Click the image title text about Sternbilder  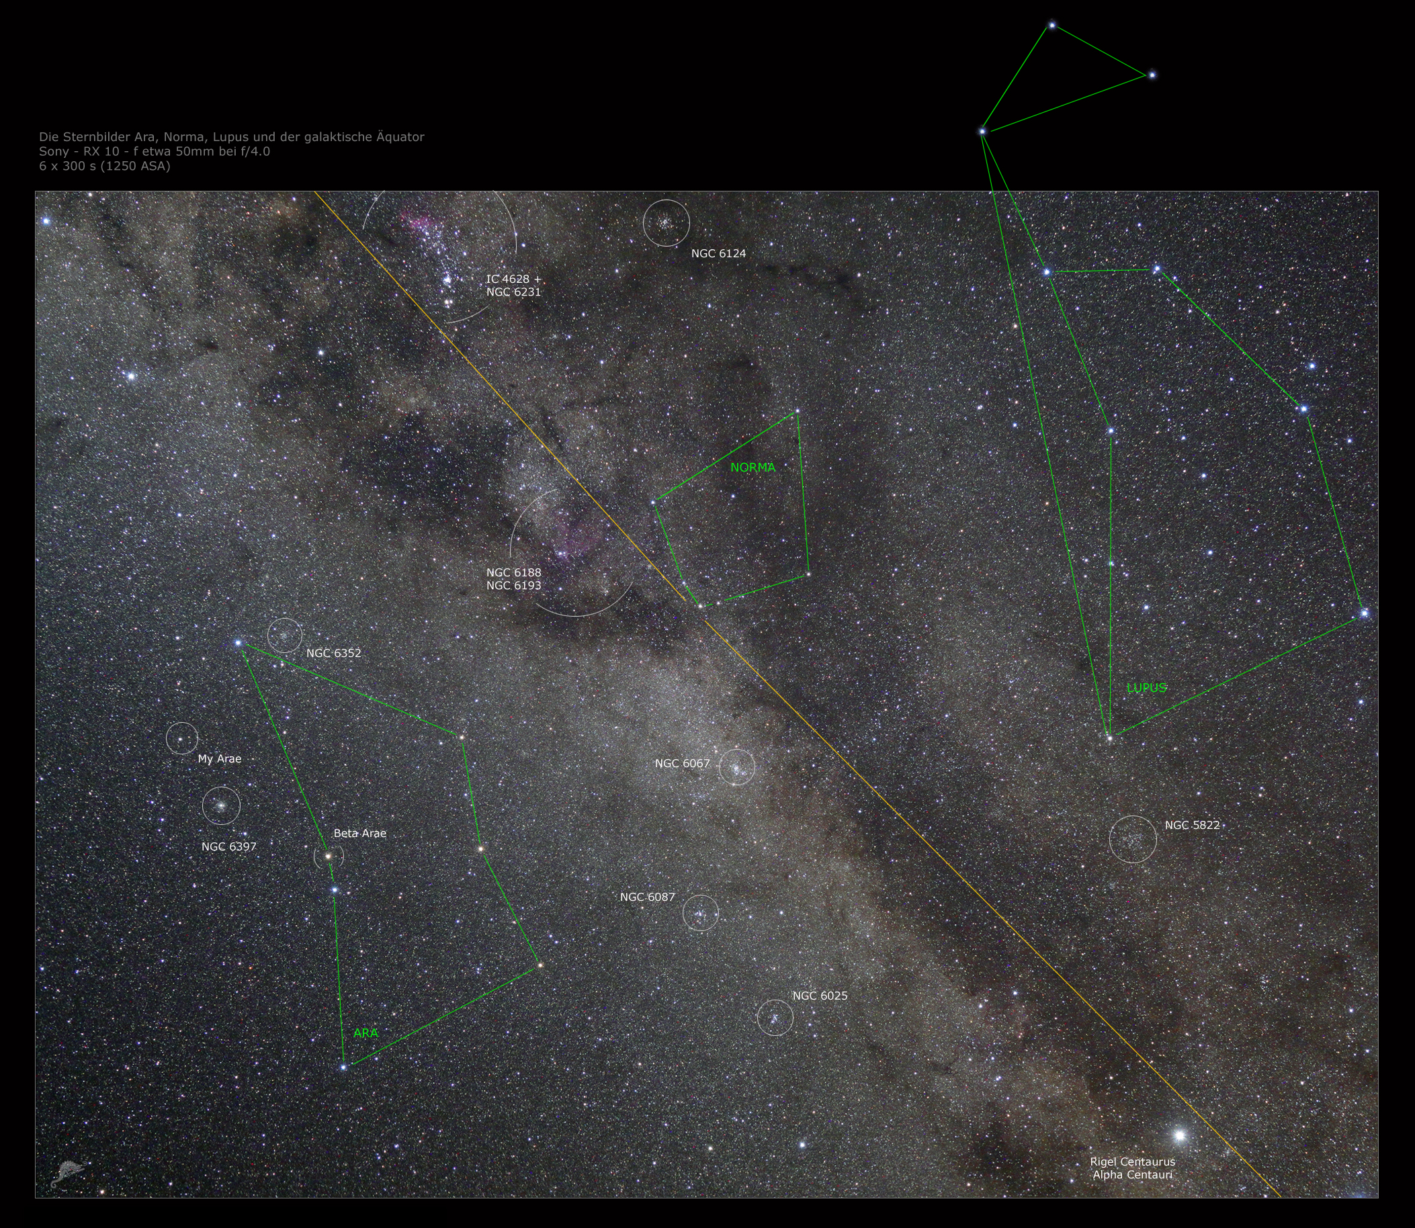coord(232,136)
